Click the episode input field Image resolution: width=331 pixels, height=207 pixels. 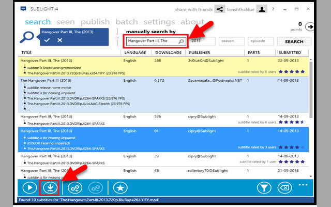click(x=261, y=41)
